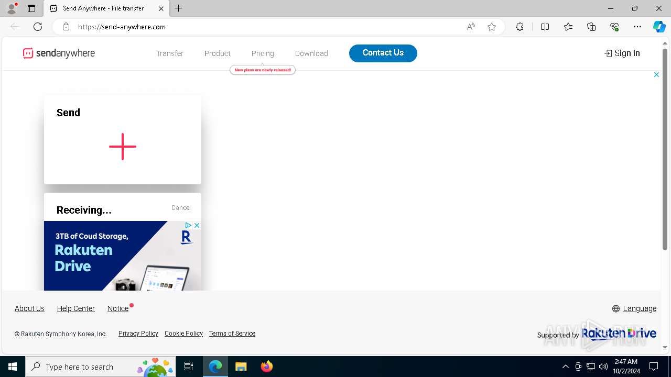Screen dimensions: 671x377
Task: Open the AdChoices info icon on ad
Action: pos(188,225)
